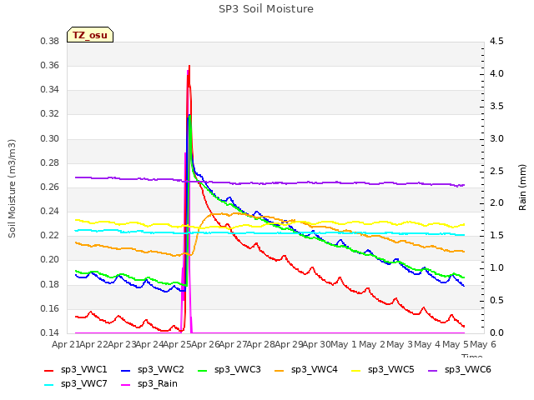
Task: Click the 0.34 left axis tick label
Action: 50,90
